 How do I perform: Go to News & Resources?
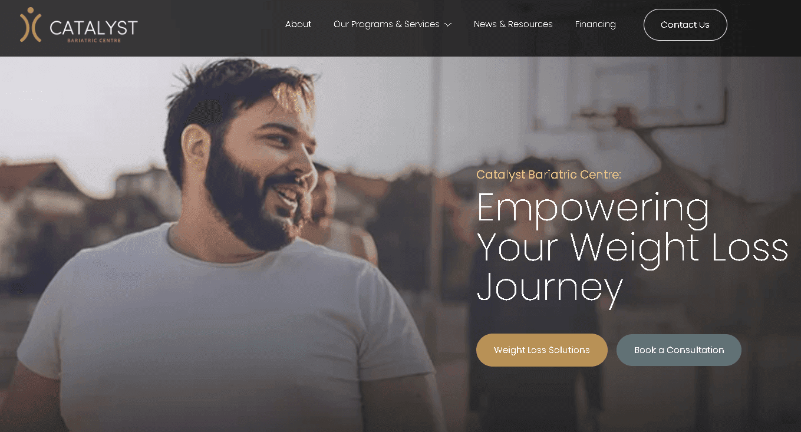coord(513,24)
